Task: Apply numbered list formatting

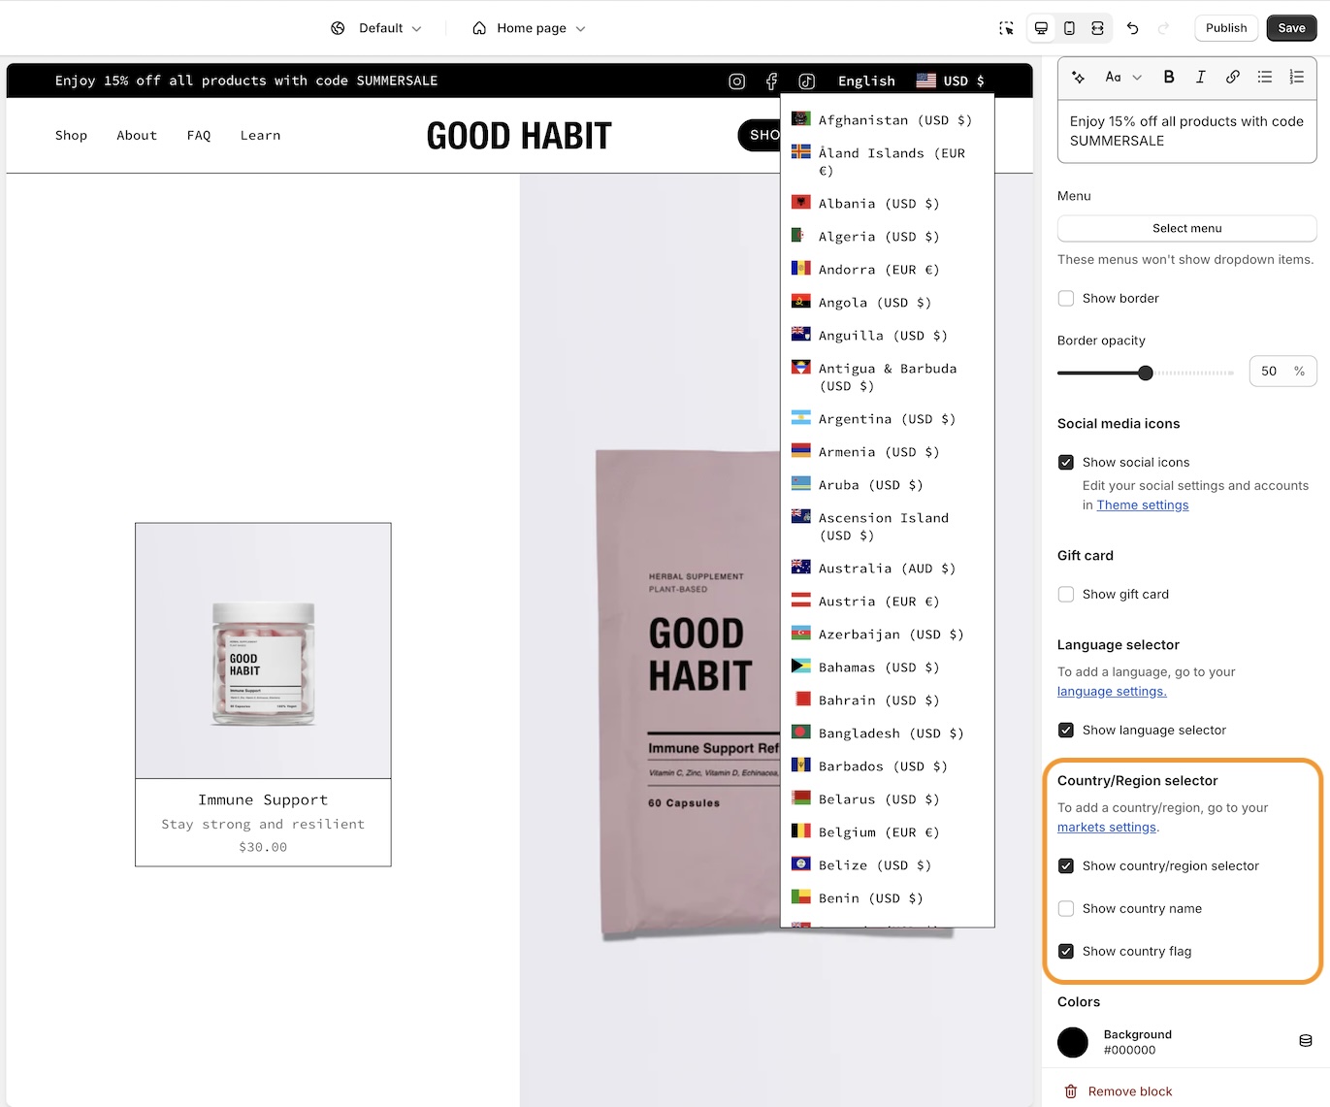Action: 1297,77
